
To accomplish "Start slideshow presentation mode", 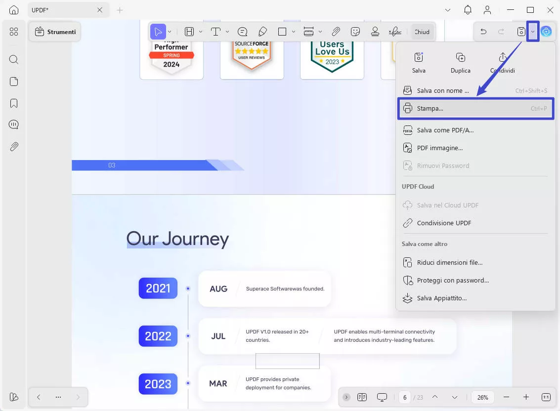I will click(382, 397).
